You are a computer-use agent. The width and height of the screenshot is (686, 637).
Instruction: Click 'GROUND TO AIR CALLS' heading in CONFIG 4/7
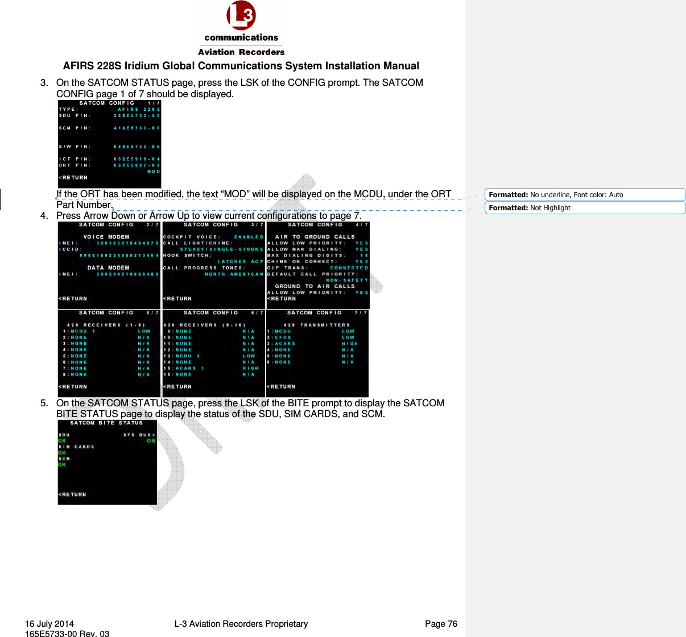(x=315, y=286)
